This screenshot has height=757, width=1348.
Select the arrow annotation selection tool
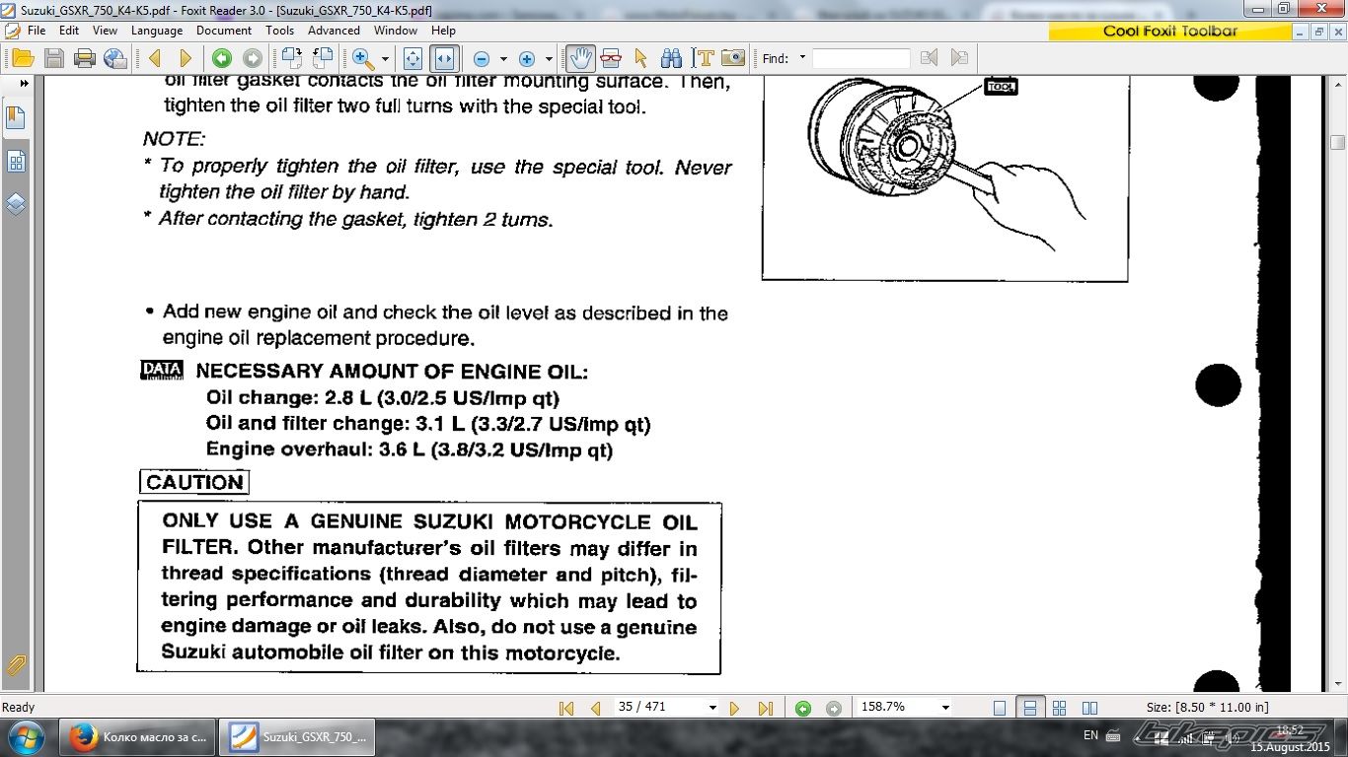point(640,58)
